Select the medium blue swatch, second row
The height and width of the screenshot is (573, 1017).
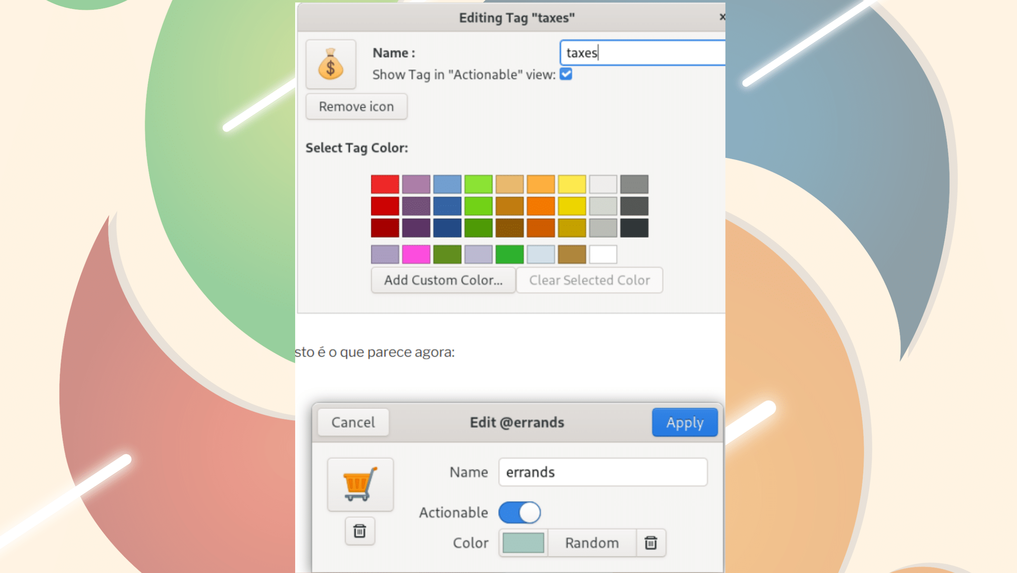[447, 206]
